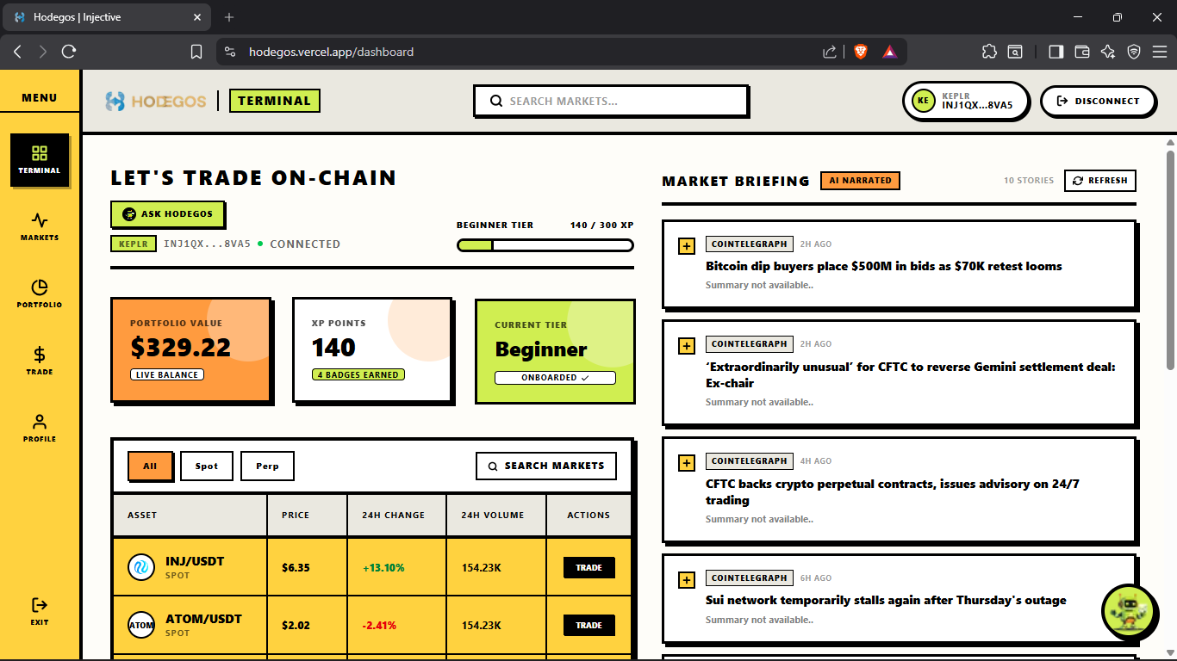Go back to previous page
This screenshot has height=661, width=1177.
click(17, 52)
